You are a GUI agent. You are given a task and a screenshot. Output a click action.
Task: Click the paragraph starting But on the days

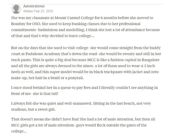(86, 63)
